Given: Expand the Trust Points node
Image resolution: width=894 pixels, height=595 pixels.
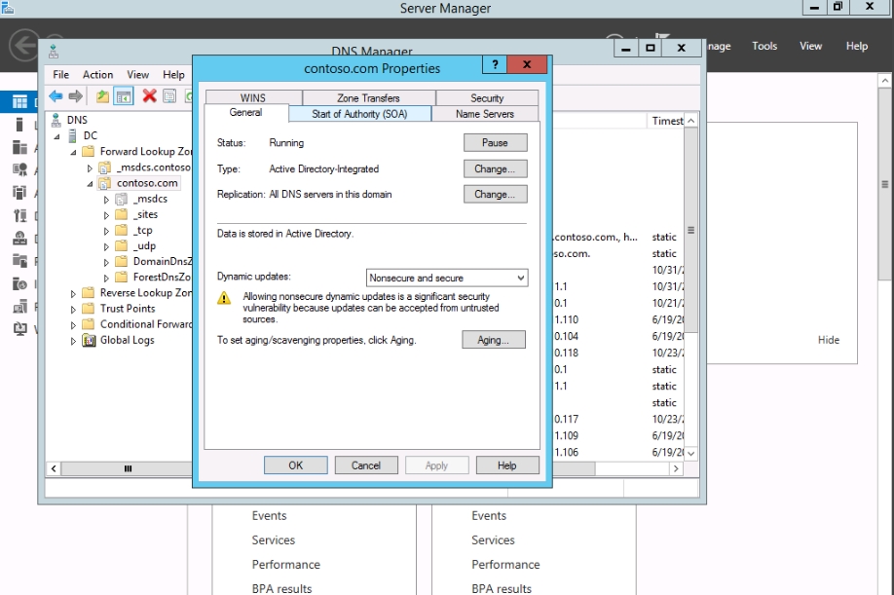Looking at the screenshot, I should coord(73,310).
